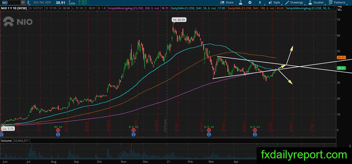
Task: Open the flask icon next to Share
Action: (x=241, y=2)
